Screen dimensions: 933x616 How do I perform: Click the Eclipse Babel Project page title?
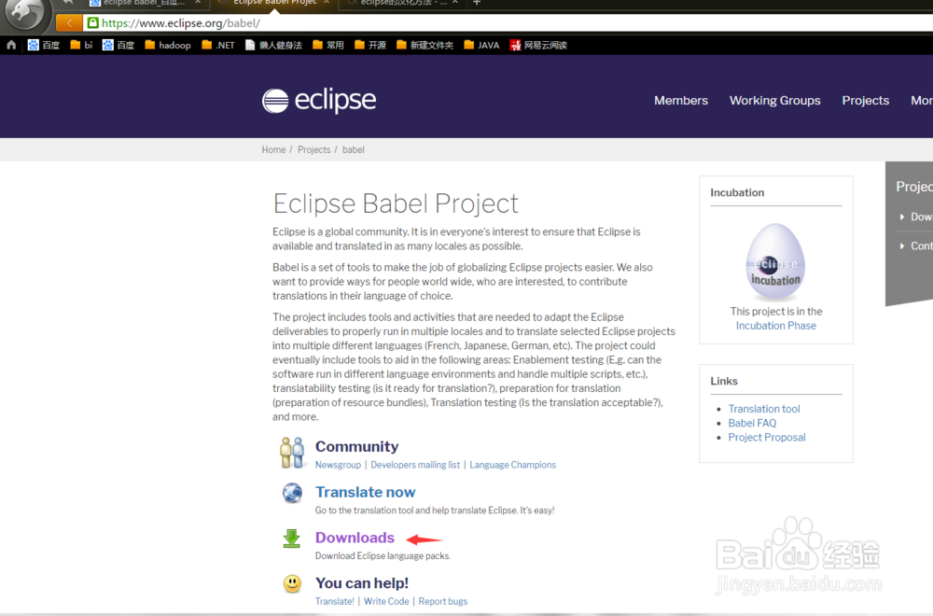tap(396, 203)
